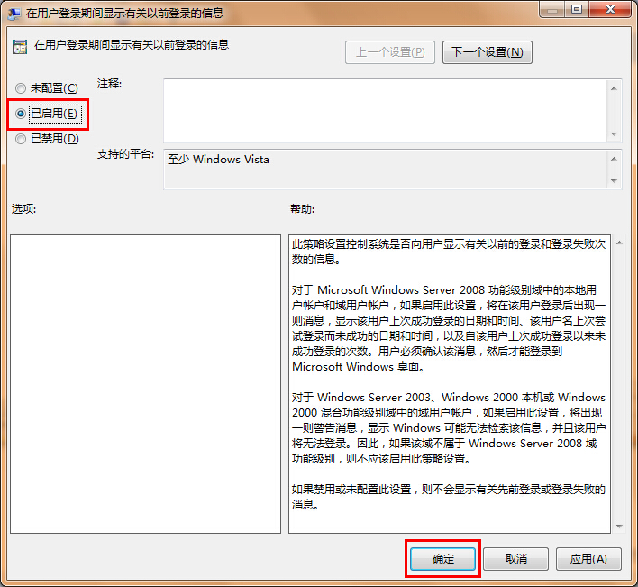Click the 下一个设置(N) button
This screenshot has height=587, width=638.
coord(487,52)
